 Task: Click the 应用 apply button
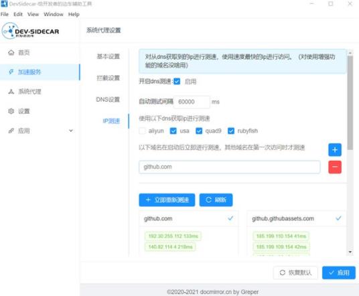pyautogui.click(x=339, y=273)
